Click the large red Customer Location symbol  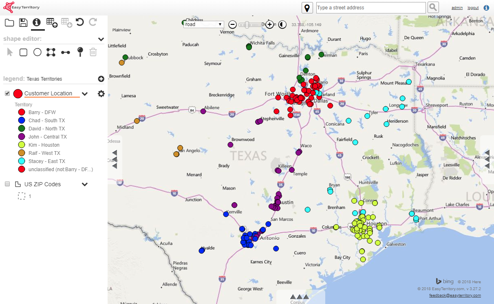pos(18,94)
